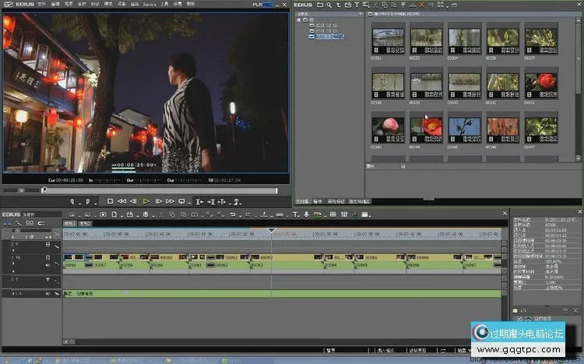Click the Fast Forward button in the player
584x364 pixels.
coord(171,201)
